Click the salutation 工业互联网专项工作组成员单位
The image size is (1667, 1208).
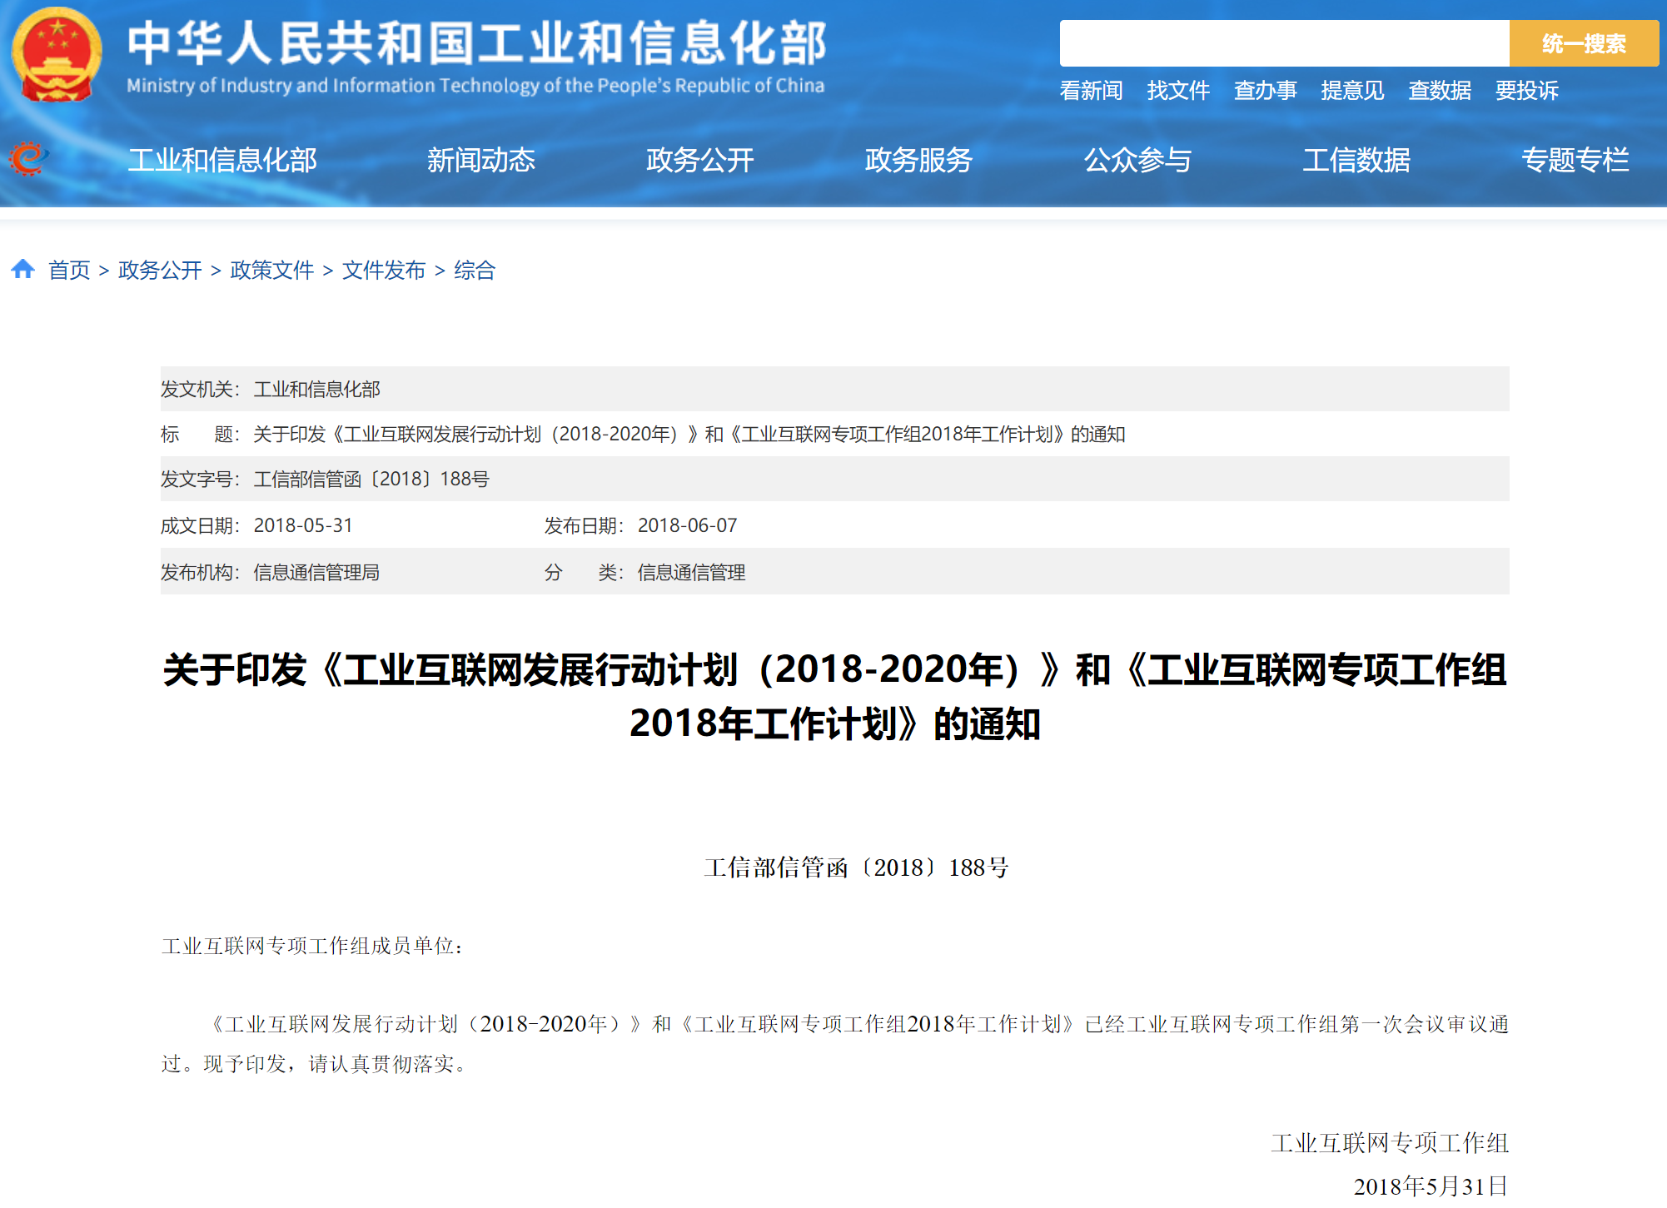coord(311,946)
